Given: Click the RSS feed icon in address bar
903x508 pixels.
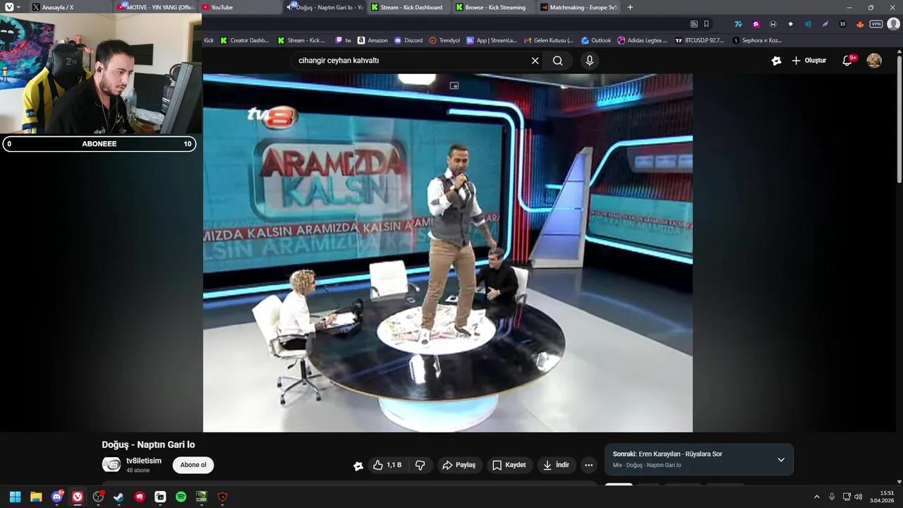Looking at the screenshot, I should pyautogui.click(x=694, y=24).
